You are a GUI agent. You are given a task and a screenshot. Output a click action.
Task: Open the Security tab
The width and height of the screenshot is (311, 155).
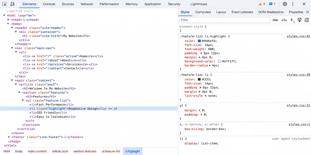coord(174,4)
